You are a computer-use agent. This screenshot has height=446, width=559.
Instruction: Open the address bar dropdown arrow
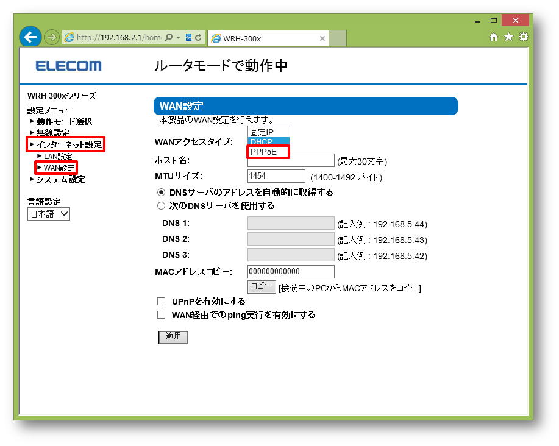point(178,37)
